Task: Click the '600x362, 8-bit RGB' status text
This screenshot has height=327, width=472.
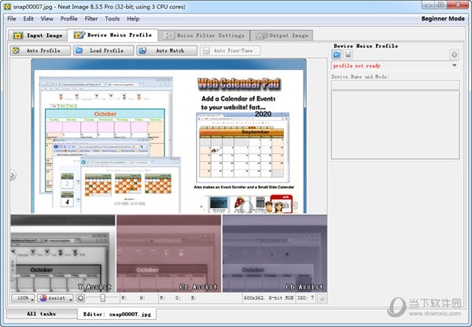Action: [x=268, y=298]
